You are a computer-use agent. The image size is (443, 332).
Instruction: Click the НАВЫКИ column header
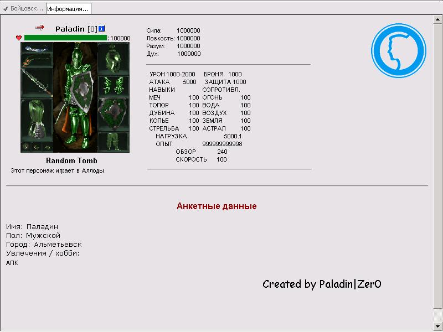point(162,90)
